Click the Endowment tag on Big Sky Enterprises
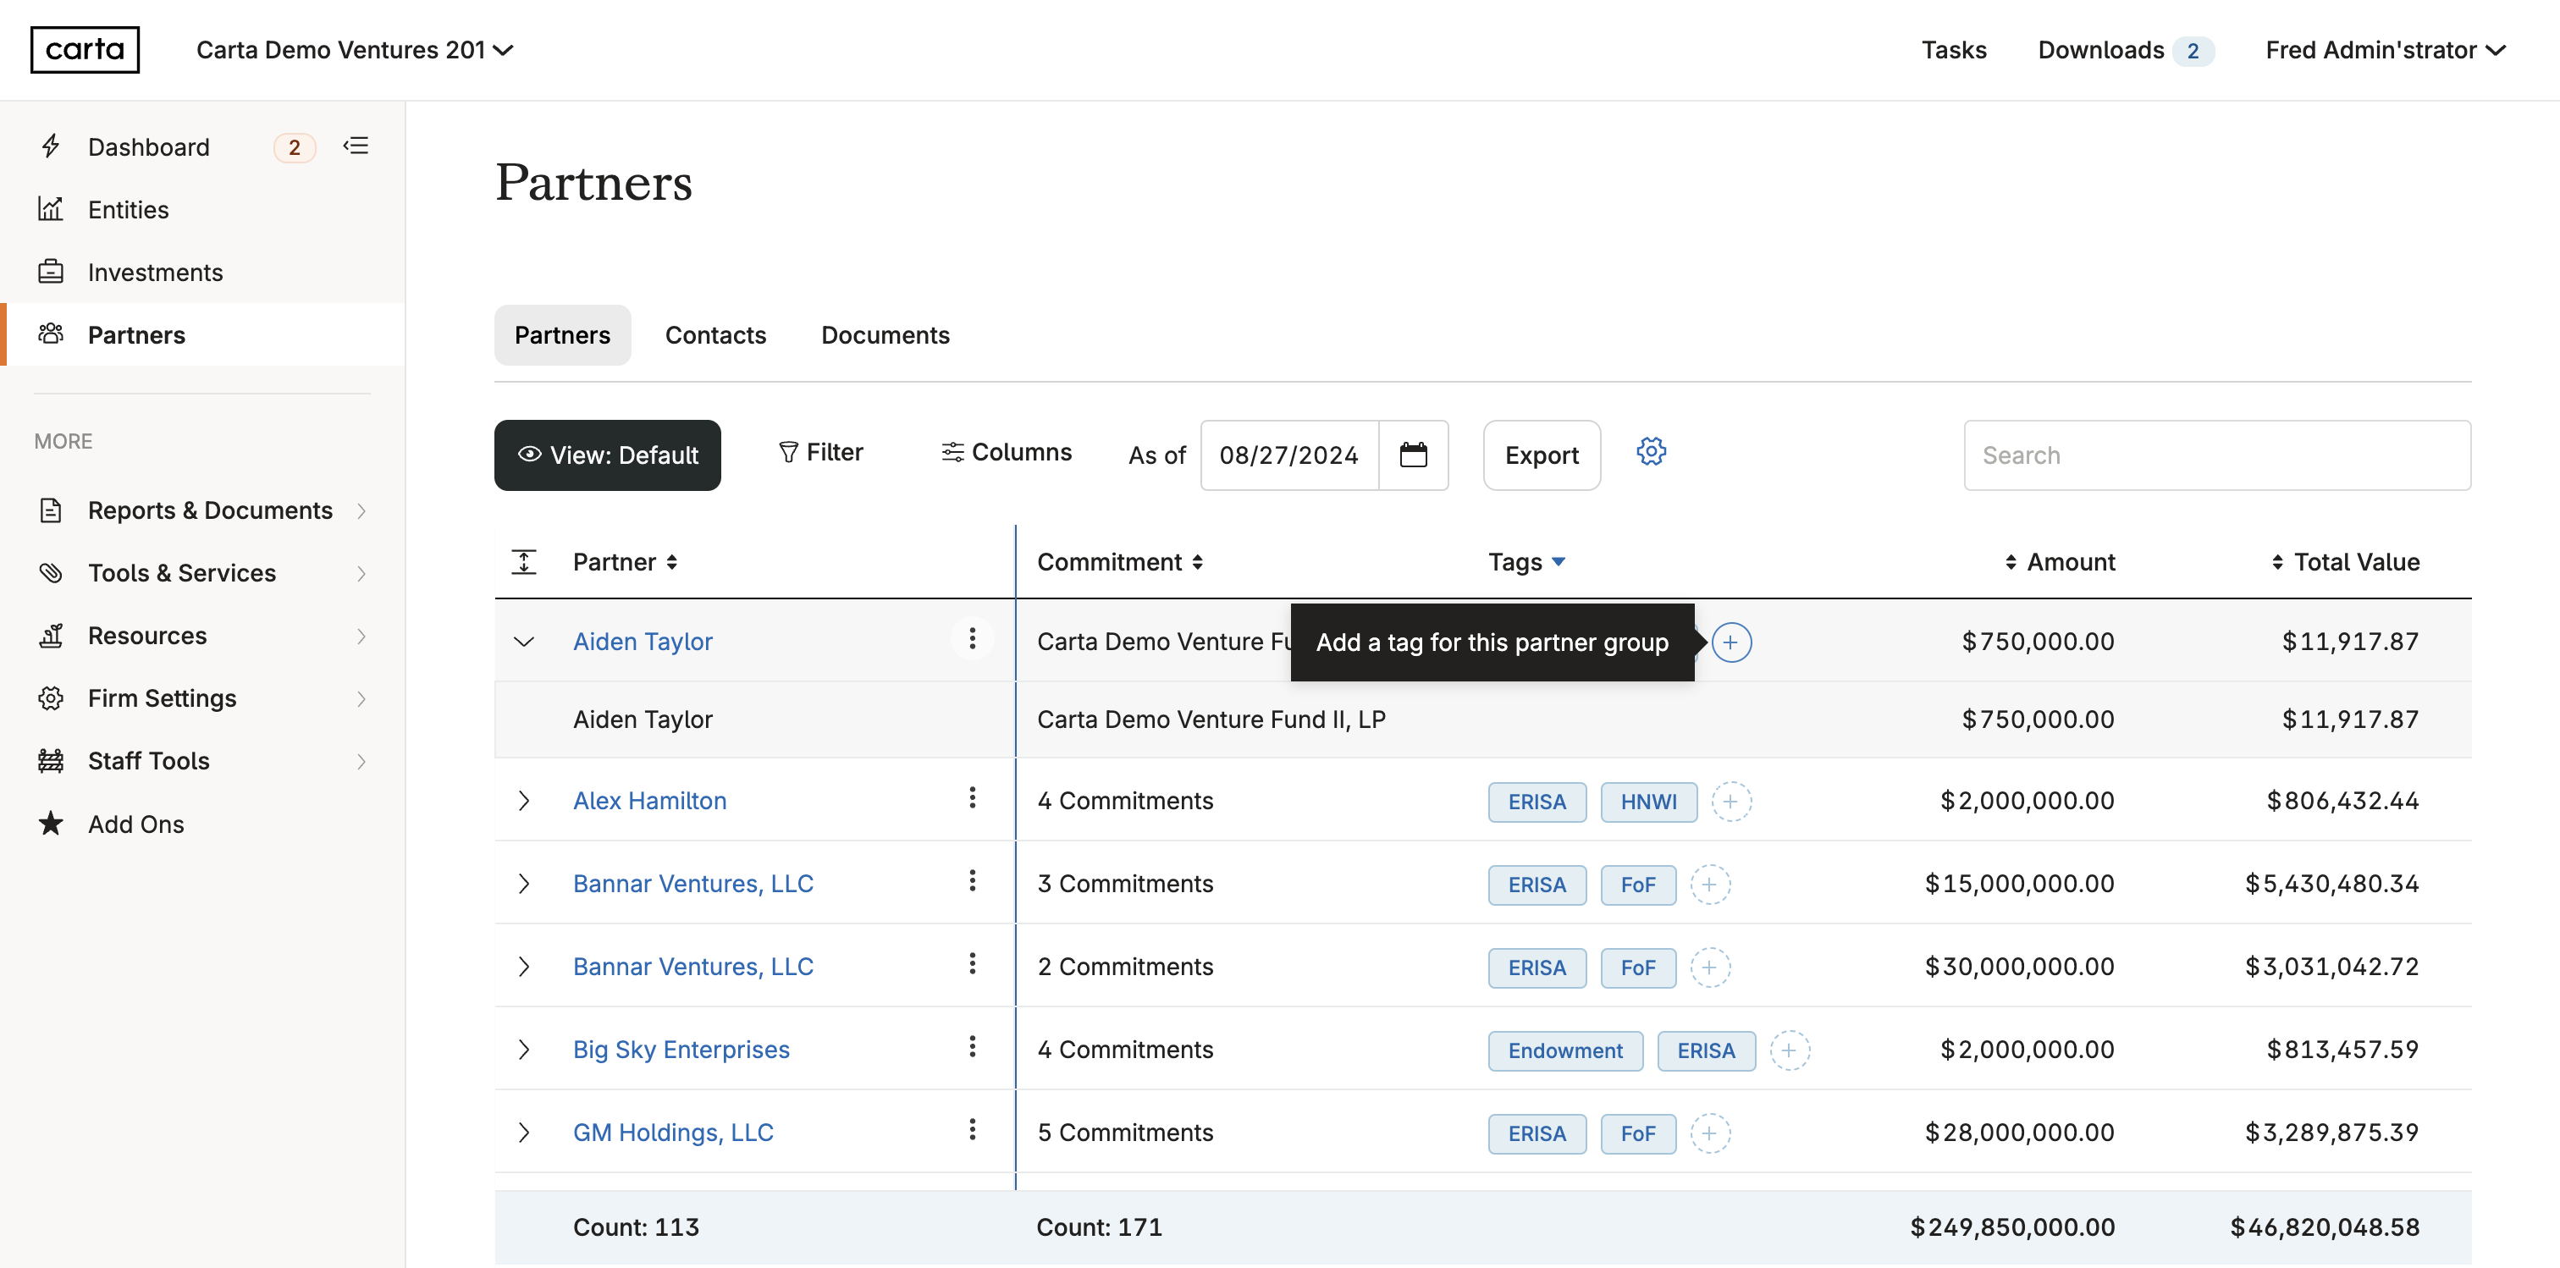 (1564, 1050)
